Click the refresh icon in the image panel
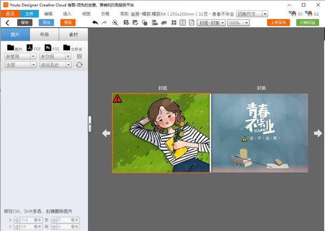Screen dimensions: 325x231 pyautogui.click(x=80, y=64)
